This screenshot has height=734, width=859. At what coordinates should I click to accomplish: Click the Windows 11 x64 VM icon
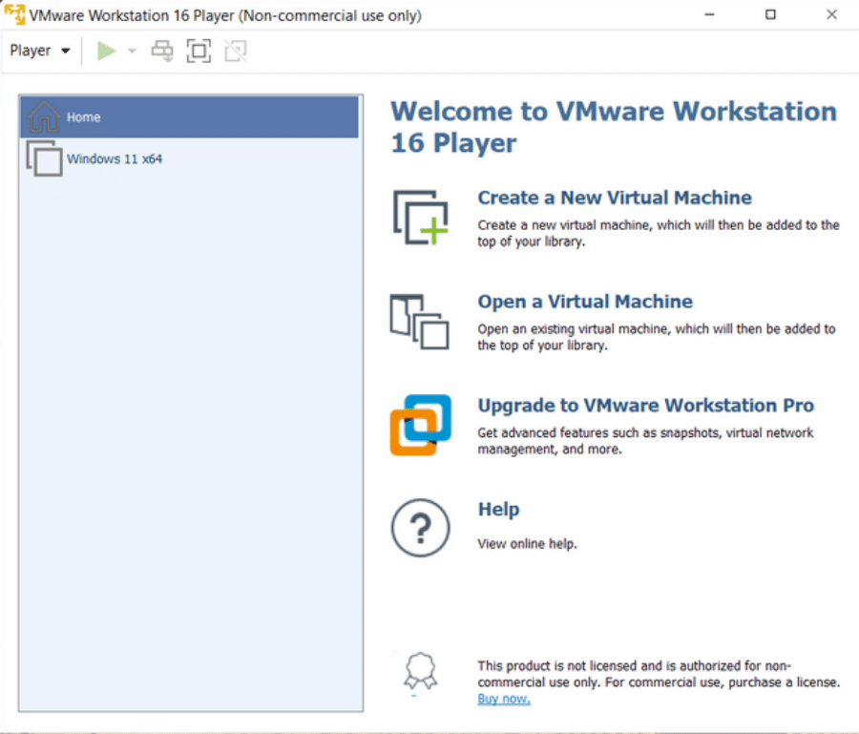45,158
